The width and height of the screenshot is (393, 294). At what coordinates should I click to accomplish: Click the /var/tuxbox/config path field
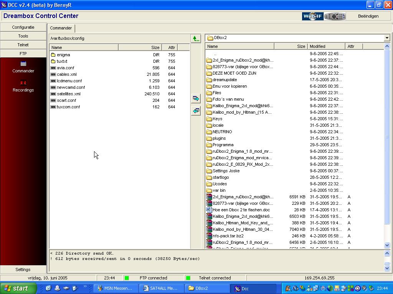(119, 39)
